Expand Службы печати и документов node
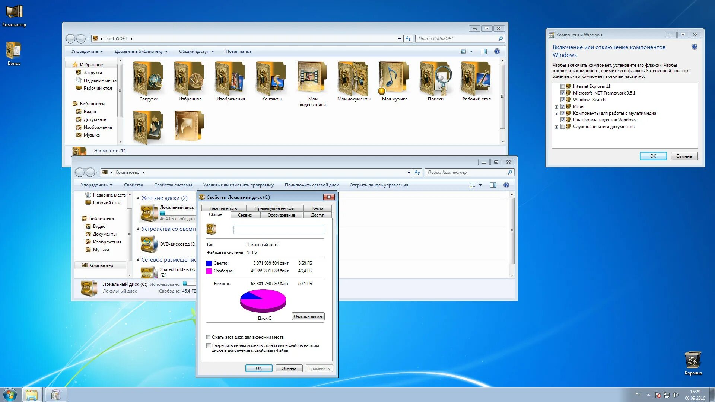Screen dimensions: 715x402 coord(556,127)
